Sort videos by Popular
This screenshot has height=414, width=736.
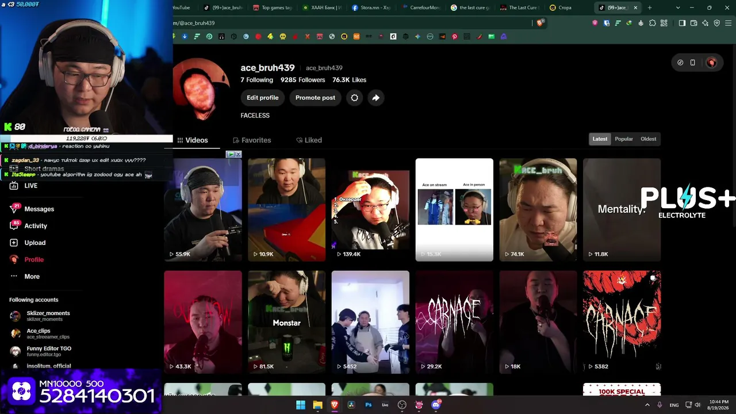[x=624, y=139]
